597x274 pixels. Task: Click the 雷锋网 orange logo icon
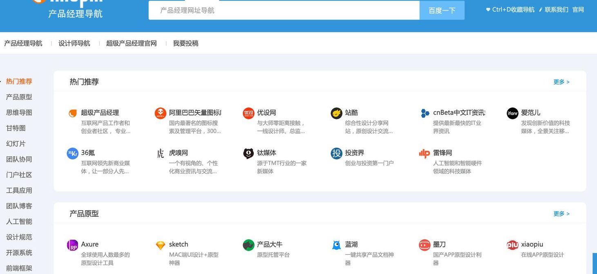tap(425, 153)
